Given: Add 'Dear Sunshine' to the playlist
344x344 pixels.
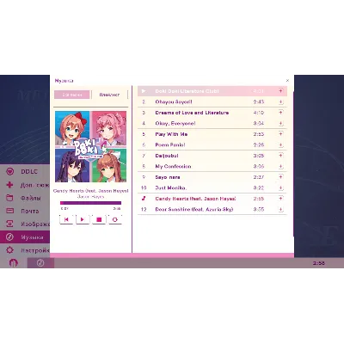Looking at the screenshot, I should (x=280, y=210).
